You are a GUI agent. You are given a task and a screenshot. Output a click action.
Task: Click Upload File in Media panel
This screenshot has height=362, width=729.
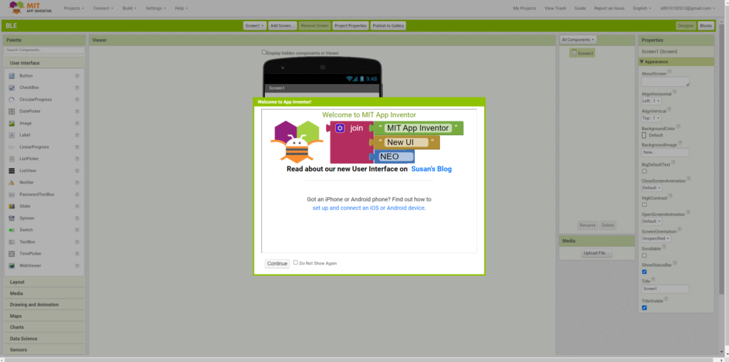click(x=597, y=253)
